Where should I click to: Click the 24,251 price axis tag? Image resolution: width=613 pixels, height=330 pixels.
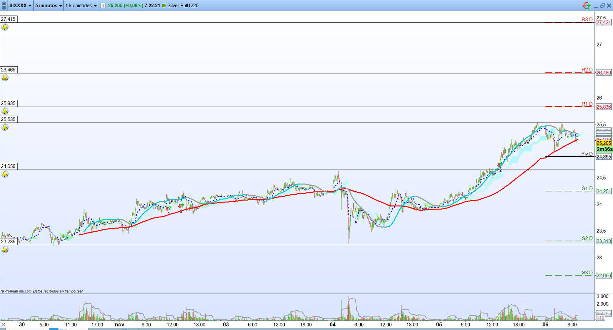(x=604, y=191)
